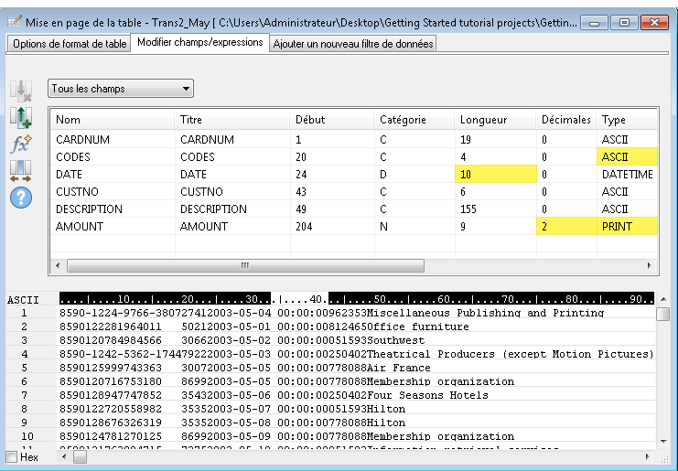The height and width of the screenshot is (471, 678).
Task: Click the column resize arrows icon
Action: click(20, 170)
